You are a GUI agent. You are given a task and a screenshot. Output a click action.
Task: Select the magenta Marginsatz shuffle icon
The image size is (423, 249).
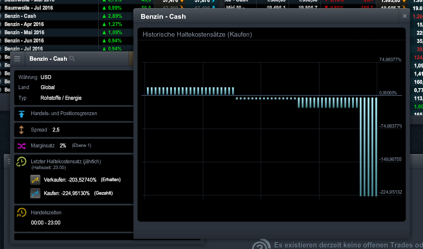(x=21, y=145)
